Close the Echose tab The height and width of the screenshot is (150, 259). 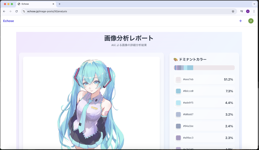54,4
